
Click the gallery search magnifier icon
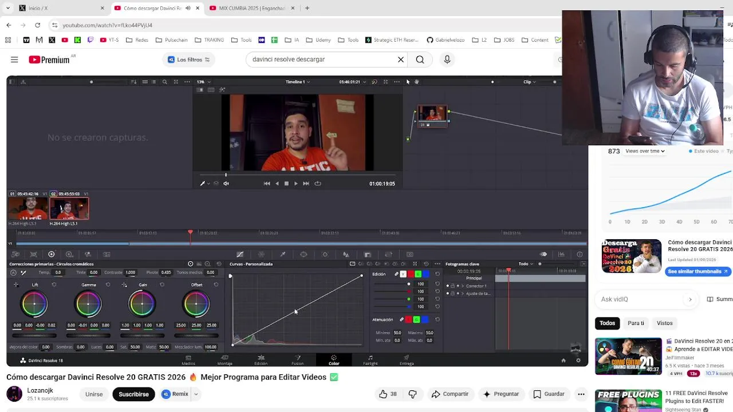click(x=165, y=82)
